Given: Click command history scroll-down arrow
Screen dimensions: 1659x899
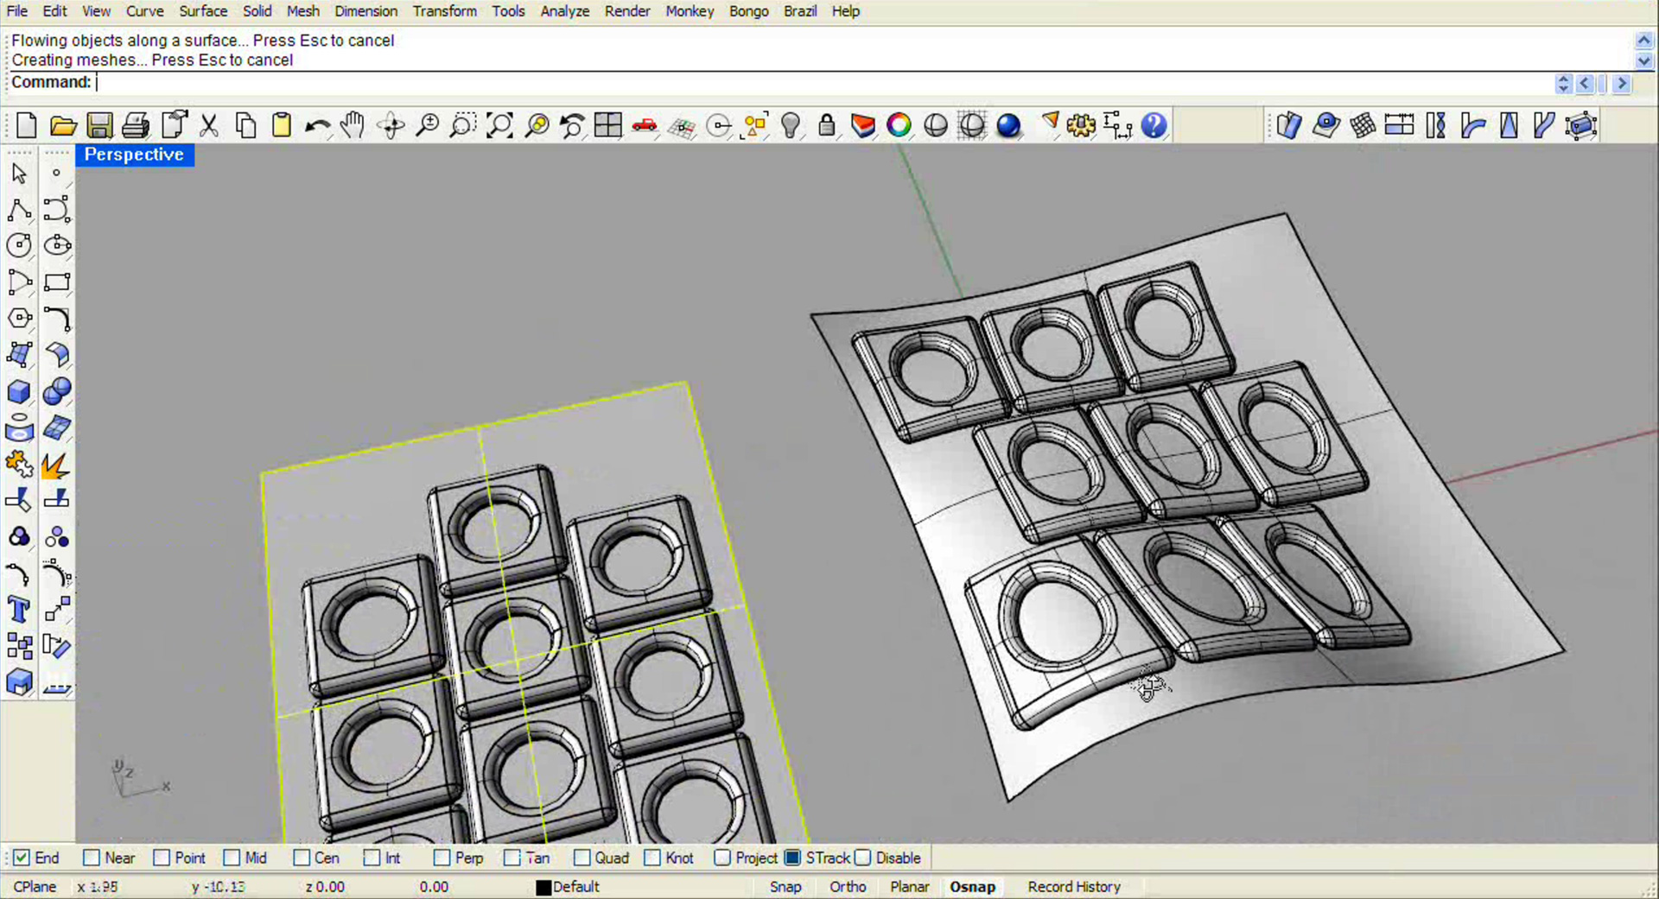Looking at the screenshot, I should click(1643, 61).
